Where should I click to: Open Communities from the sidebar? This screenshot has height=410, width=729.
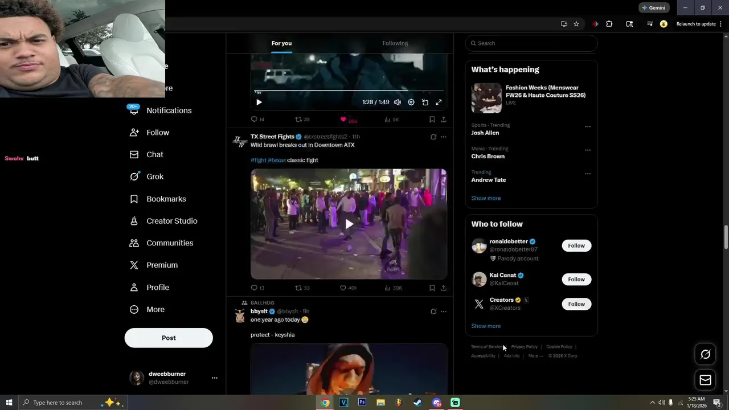click(x=161, y=243)
